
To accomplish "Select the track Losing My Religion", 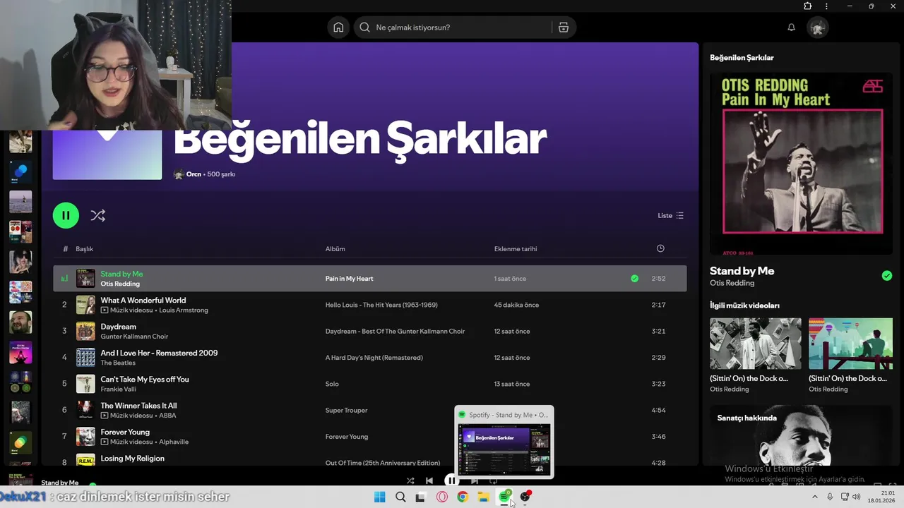I will point(132,458).
